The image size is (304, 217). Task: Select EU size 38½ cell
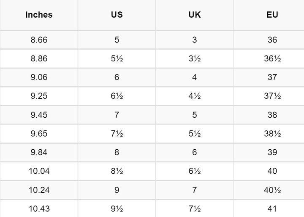click(272, 134)
